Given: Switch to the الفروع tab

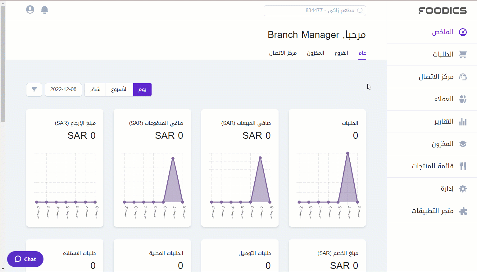Looking at the screenshot, I should pos(341,53).
